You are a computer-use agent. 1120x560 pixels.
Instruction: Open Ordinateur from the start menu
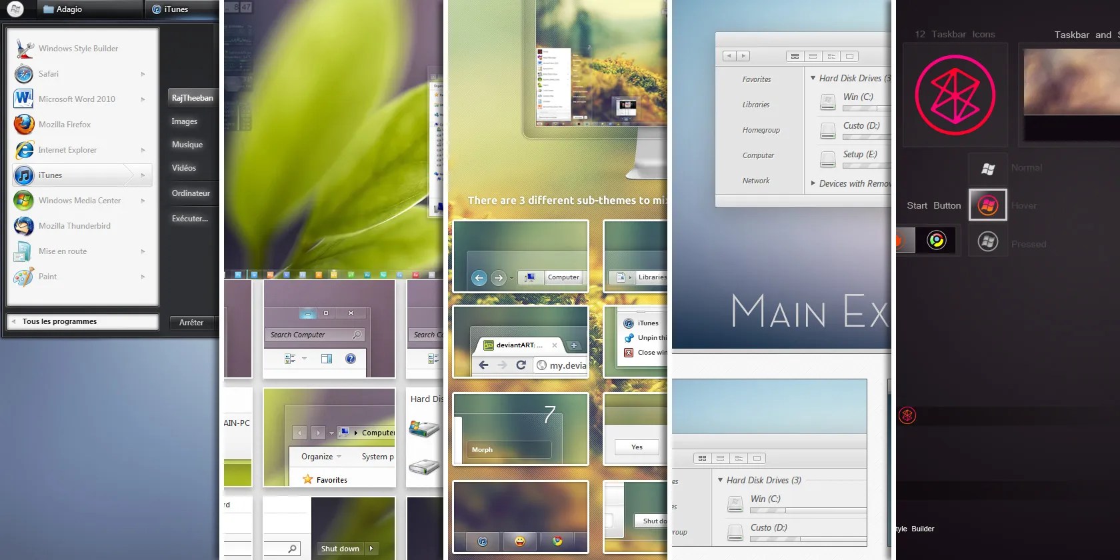coord(191,193)
